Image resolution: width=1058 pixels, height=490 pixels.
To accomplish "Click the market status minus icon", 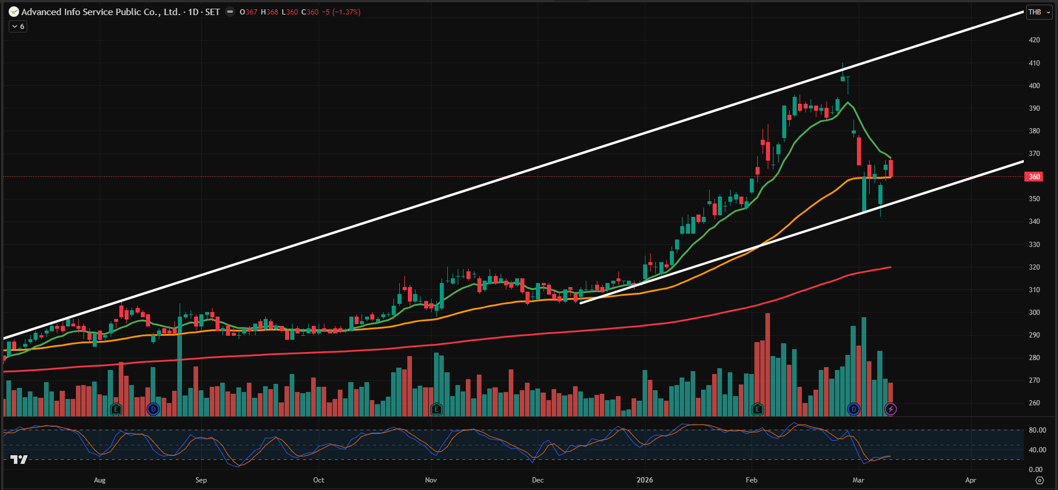I will [x=230, y=12].
